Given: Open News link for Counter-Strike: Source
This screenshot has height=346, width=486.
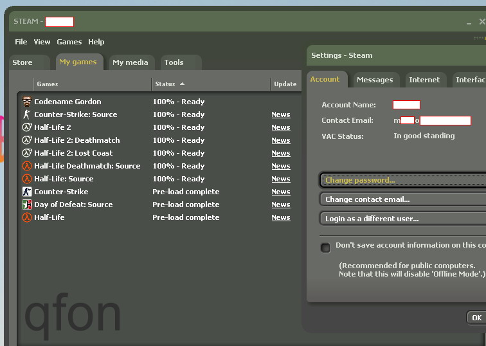Looking at the screenshot, I should coord(281,114).
